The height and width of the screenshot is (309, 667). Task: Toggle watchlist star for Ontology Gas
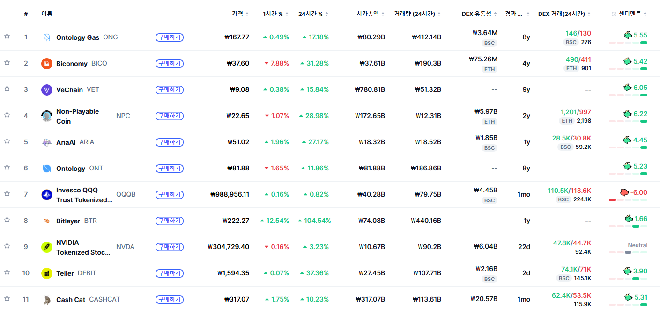7,36
